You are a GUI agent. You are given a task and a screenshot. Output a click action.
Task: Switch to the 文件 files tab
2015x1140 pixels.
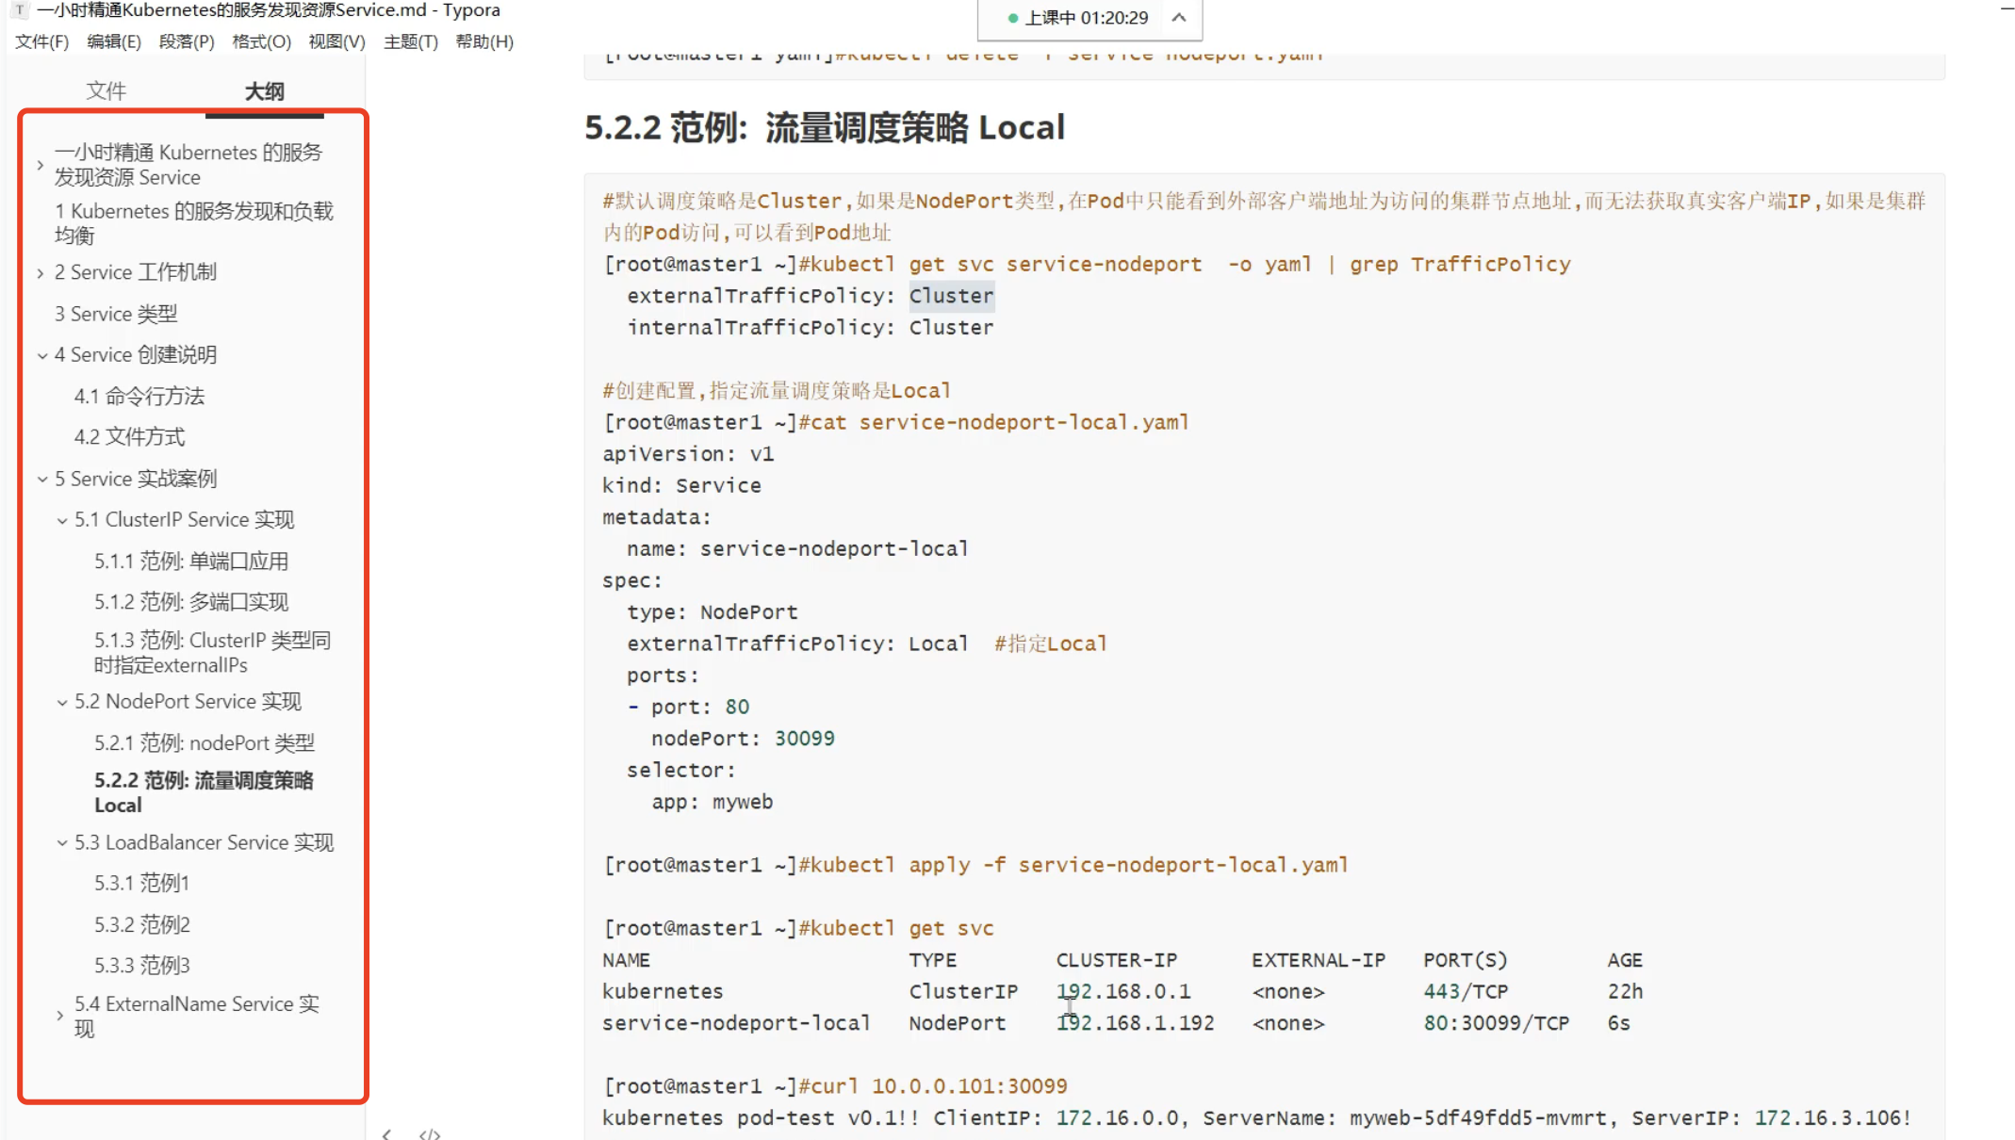106,91
